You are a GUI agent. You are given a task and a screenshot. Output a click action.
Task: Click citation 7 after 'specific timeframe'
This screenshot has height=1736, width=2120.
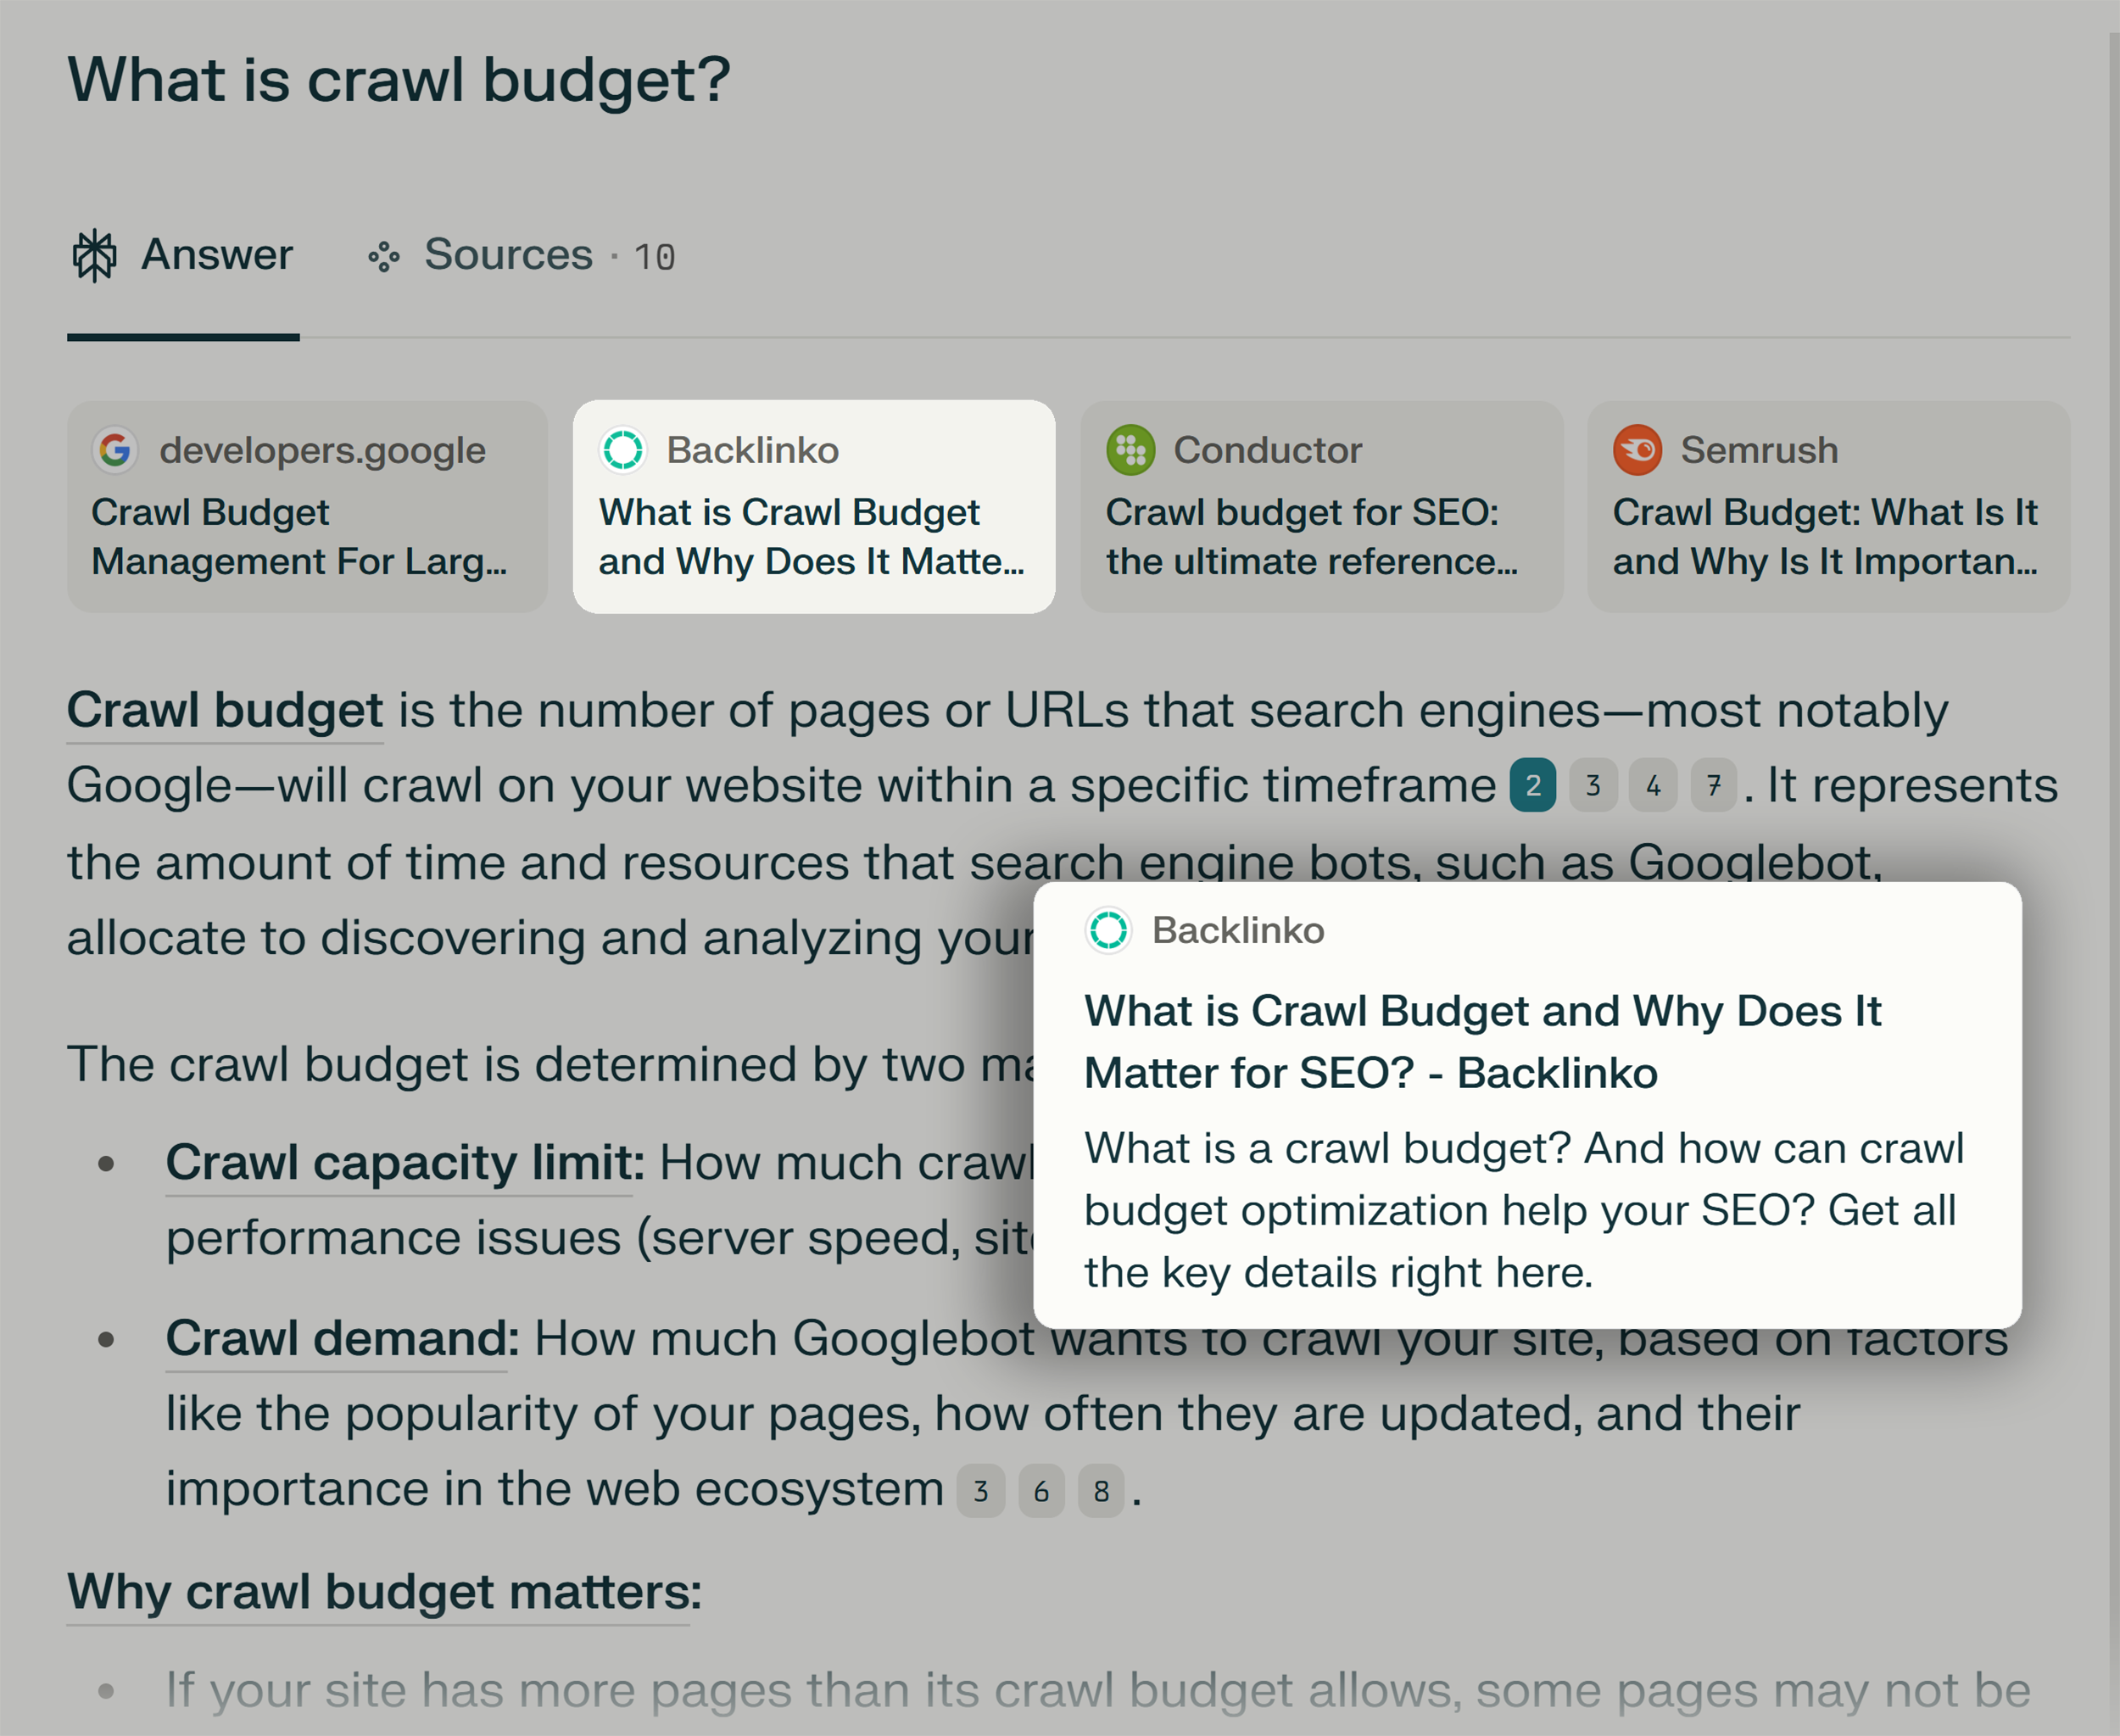click(x=1713, y=786)
